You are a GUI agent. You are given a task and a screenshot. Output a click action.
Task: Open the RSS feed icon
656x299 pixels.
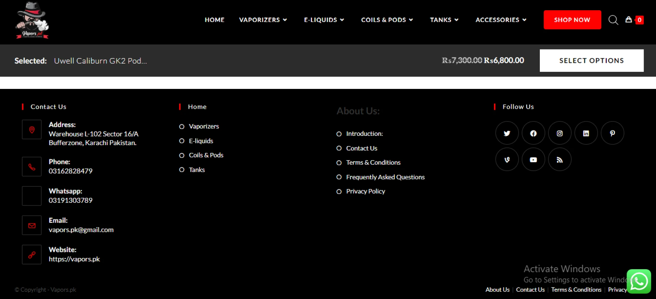(560, 159)
